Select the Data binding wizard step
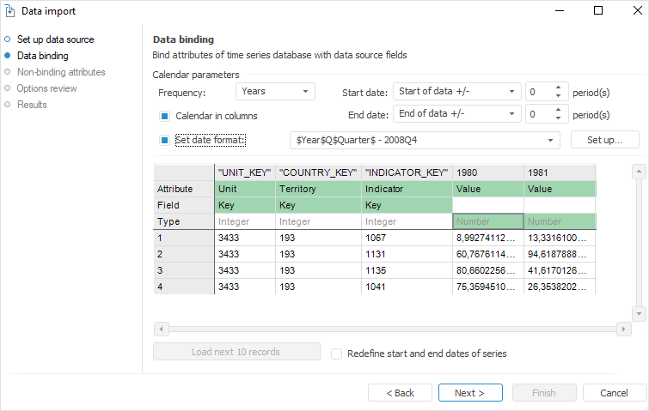 coord(42,56)
